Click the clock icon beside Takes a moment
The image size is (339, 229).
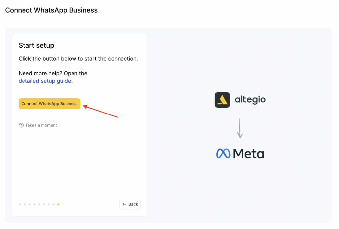coord(21,125)
